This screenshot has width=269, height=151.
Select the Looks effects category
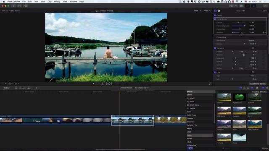tap(200, 135)
